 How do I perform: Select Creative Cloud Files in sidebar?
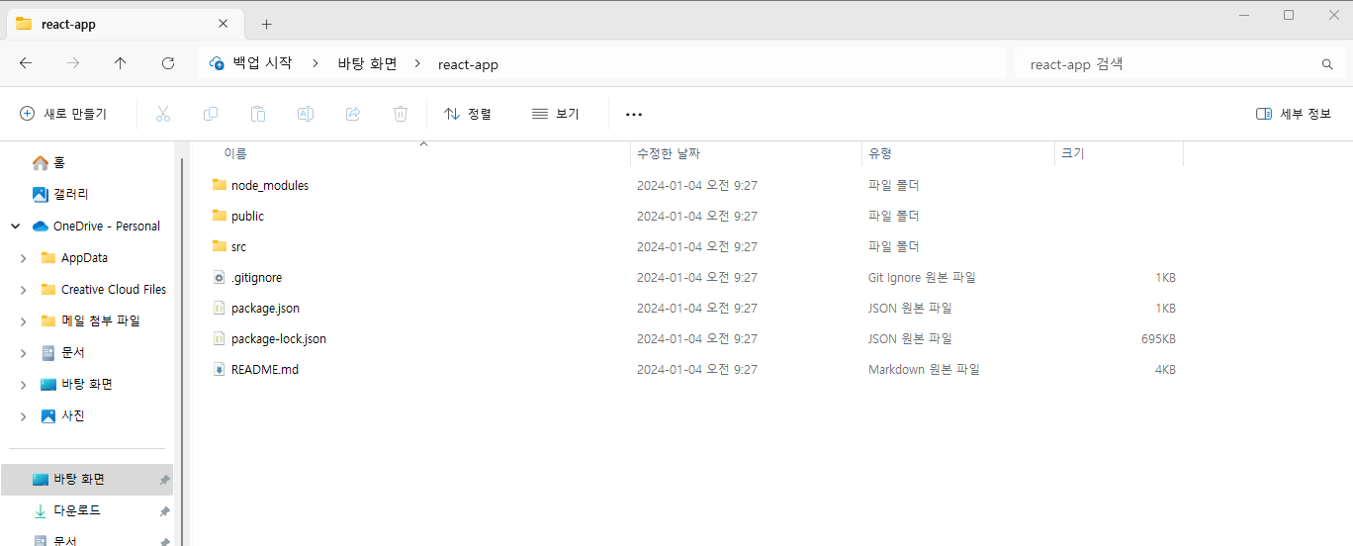click(x=103, y=289)
